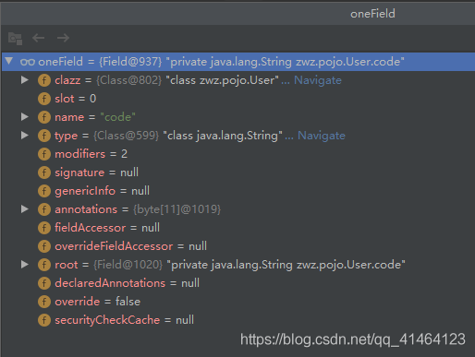Click the field icon next to clazz
Image resolution: width=475 pixels, height=357 pixels.
pyautogui.click(x=44, y=80)
